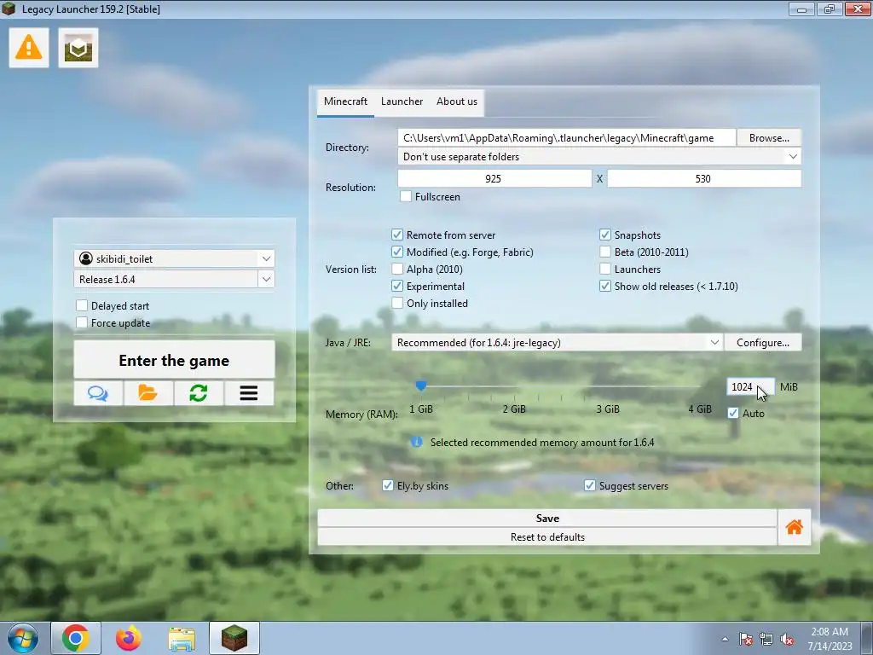
Task: Uncheck Ely.by skins
Action: point(388,485)
